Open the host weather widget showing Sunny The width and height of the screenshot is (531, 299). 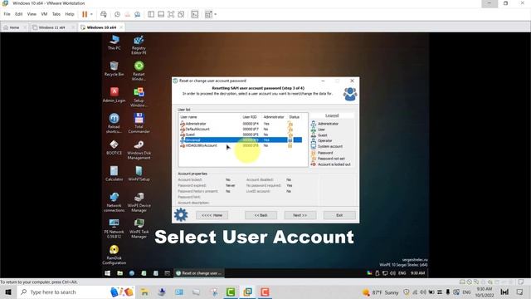point(380,292)
